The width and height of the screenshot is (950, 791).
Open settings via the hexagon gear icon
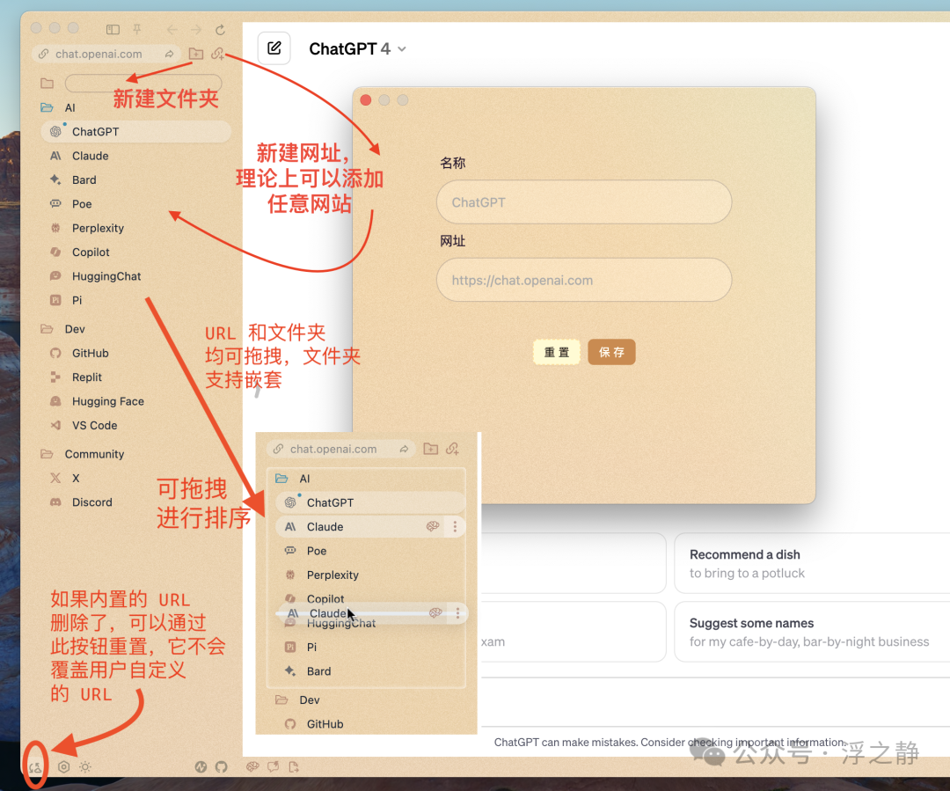tap(63, 766)
